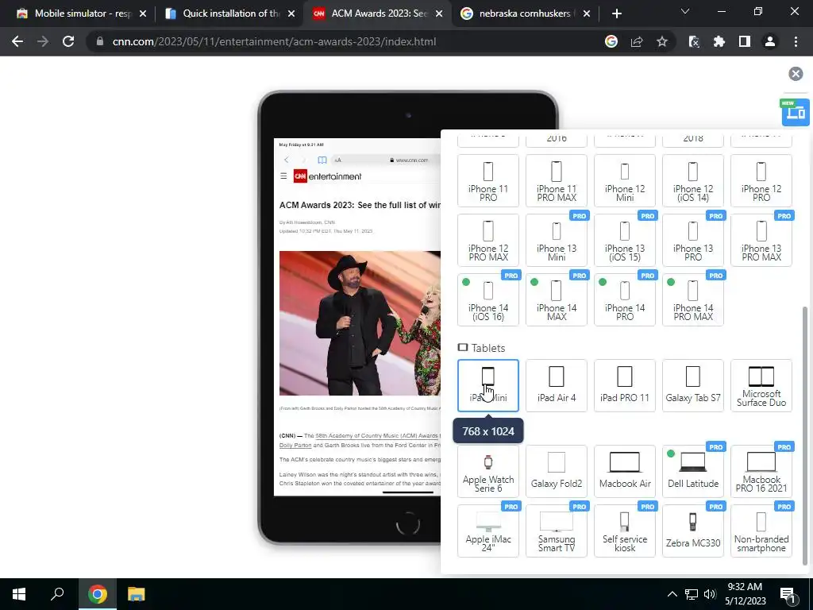The height and width of the screenshot is (610, 813).
Task: Choose the Galaxy Tab S7 tablet
Action: pyautogui.click(x=692, y=385)
